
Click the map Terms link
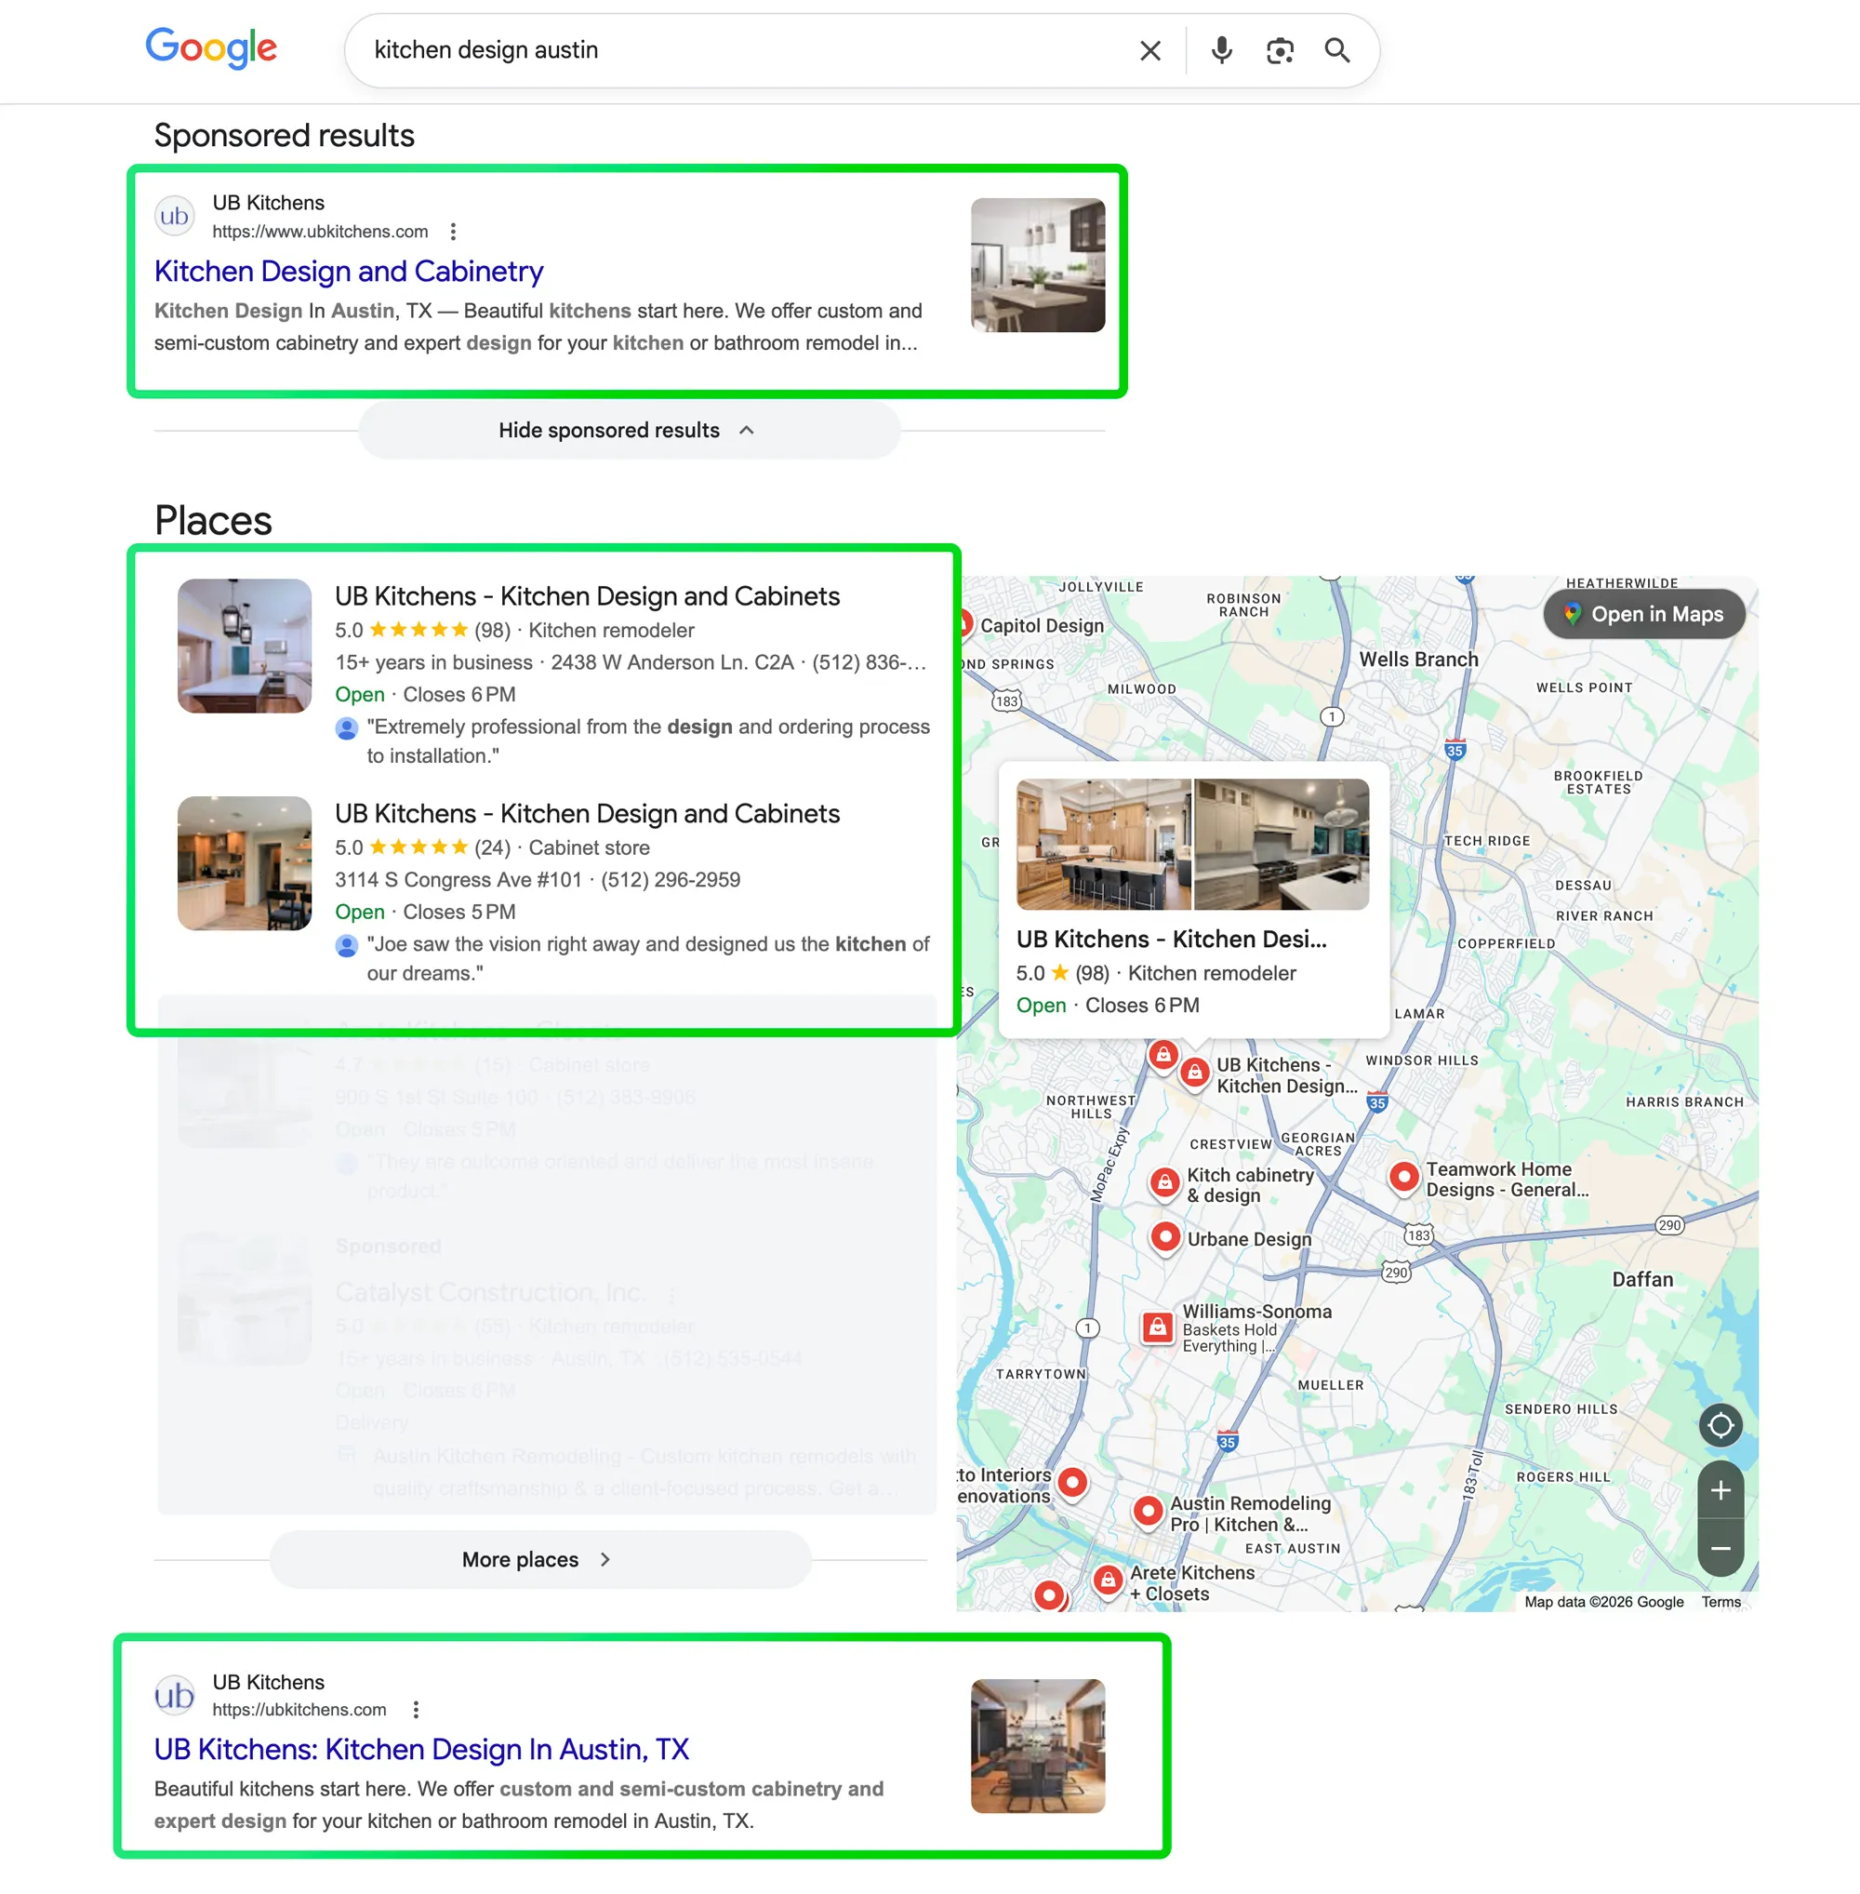click(x=1720, y=1602)
